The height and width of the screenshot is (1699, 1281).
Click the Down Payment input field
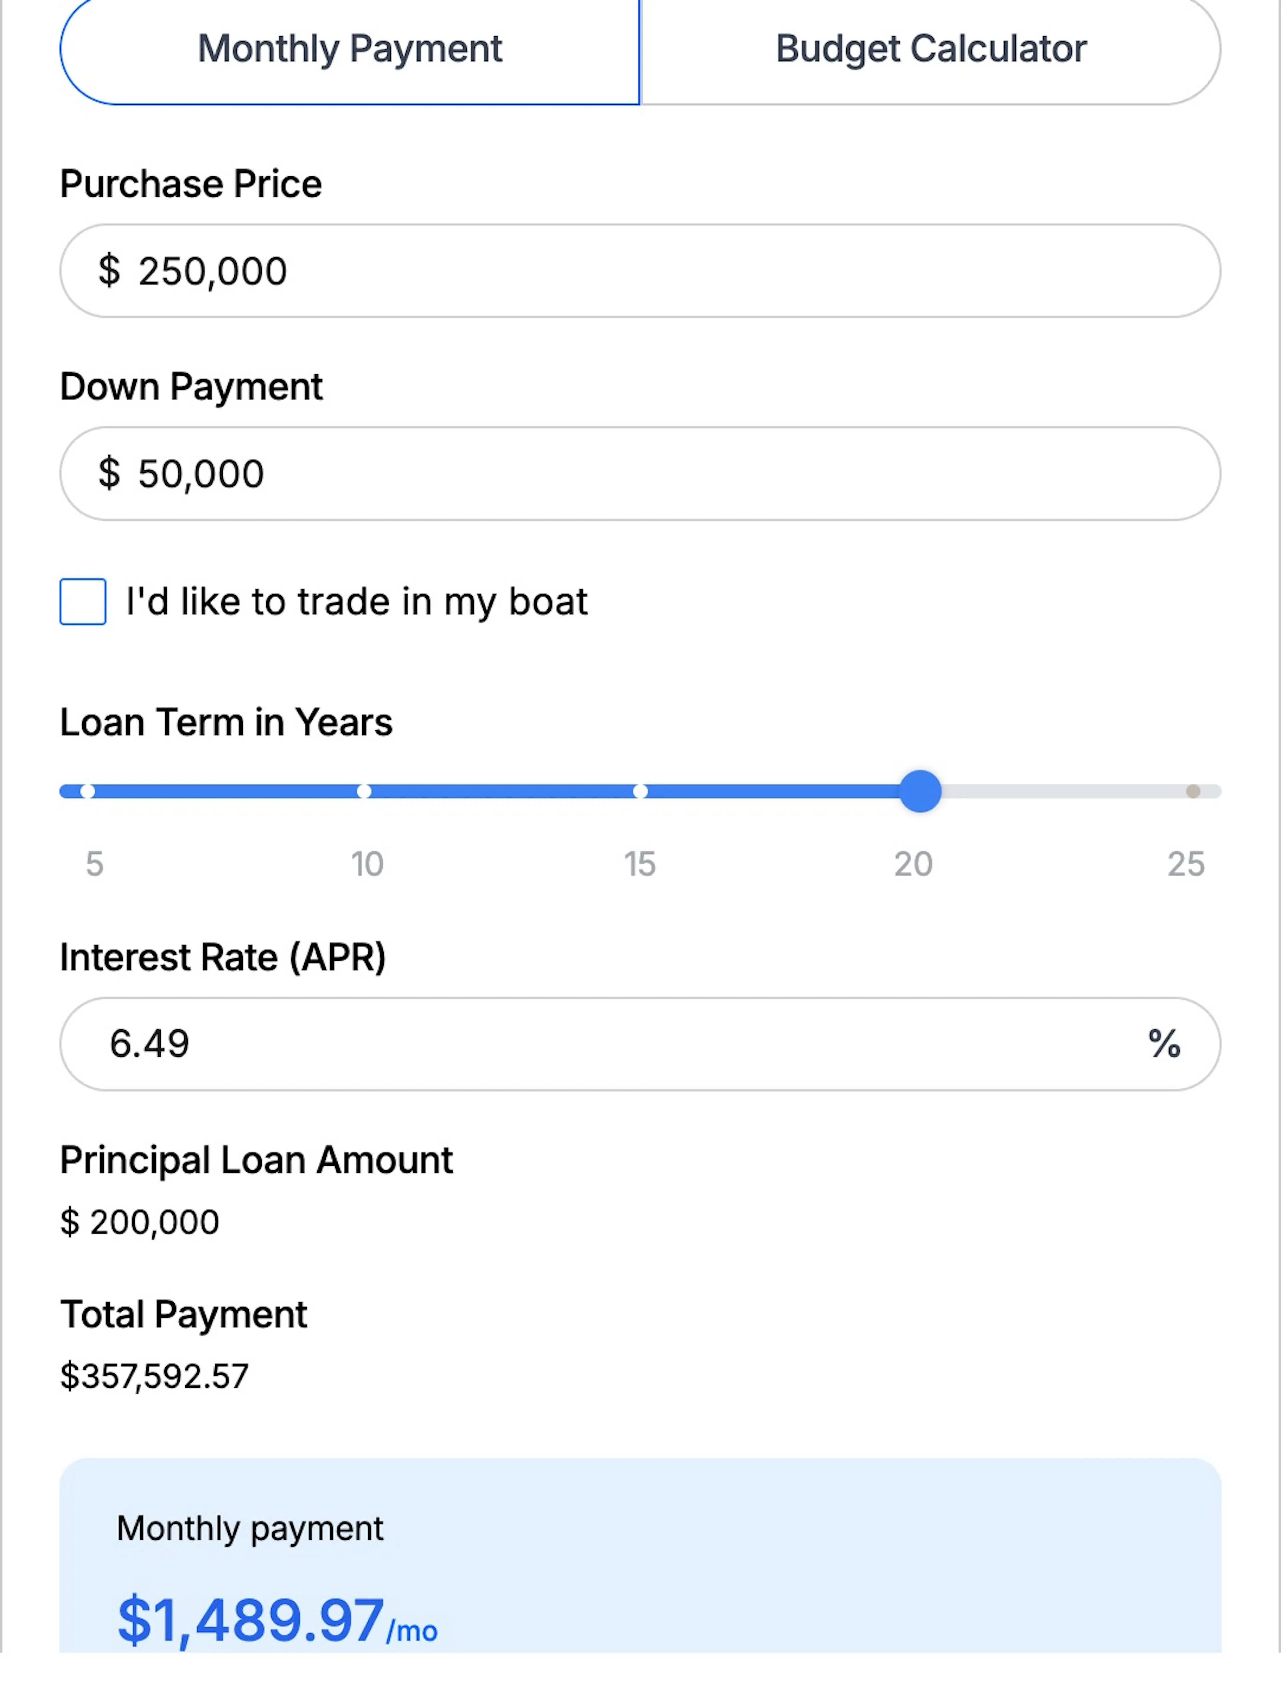[x=640, y=474]
